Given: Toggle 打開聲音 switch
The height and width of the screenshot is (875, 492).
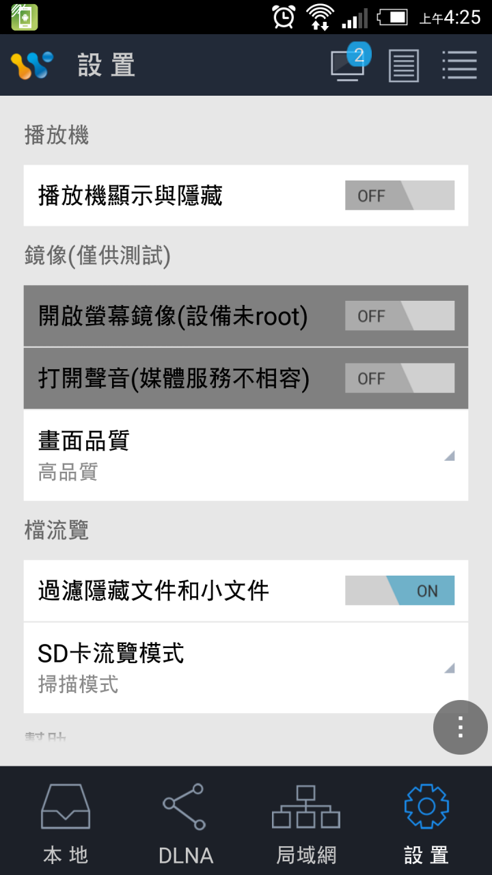Looking at the screenshot, I should pyautogui.click(x=400, y=378).
